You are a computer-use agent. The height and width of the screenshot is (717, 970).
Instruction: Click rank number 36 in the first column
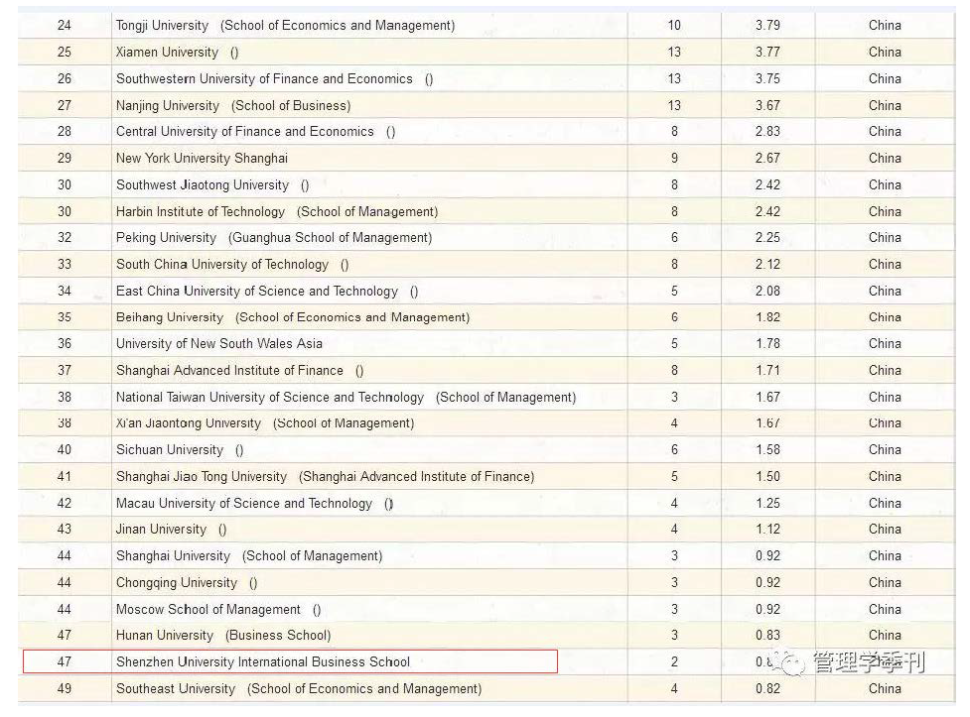point(65,343)
